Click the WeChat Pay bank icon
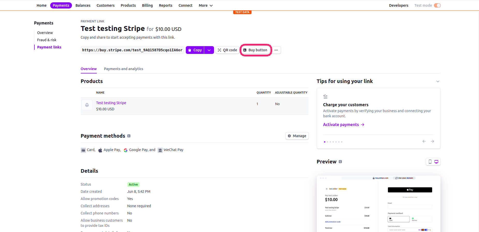Viewport: 479px width, 232px height. [160, 150]
